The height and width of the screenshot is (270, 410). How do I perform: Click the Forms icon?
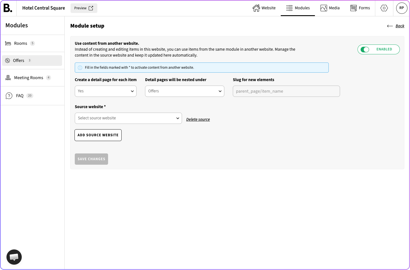[x=354, y=8]
